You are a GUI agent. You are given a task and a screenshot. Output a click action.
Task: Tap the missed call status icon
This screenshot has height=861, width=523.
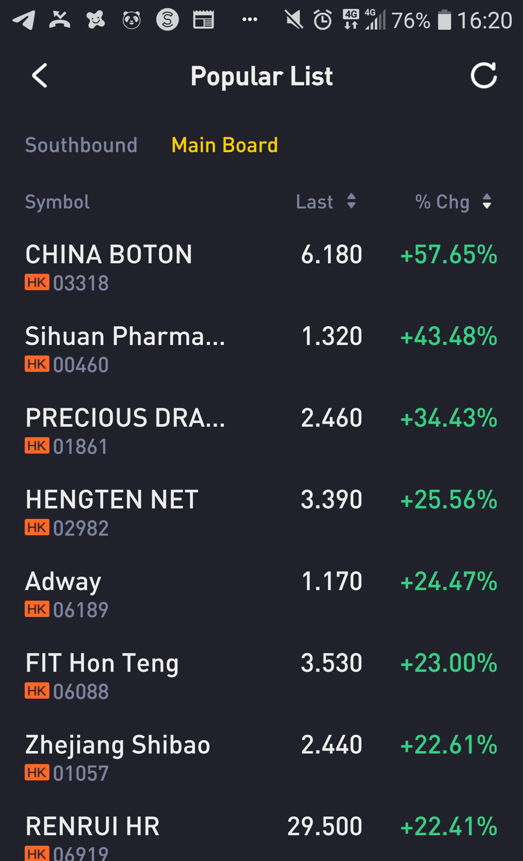pyautogui.click(x=60, y=20)
